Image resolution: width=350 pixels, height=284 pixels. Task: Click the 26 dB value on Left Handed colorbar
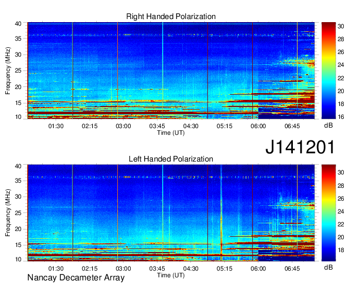pos(341,199)
